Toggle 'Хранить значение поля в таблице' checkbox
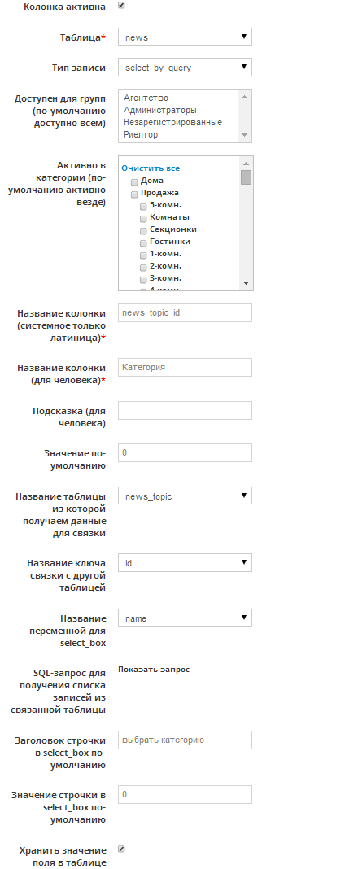 pos(121,849)
